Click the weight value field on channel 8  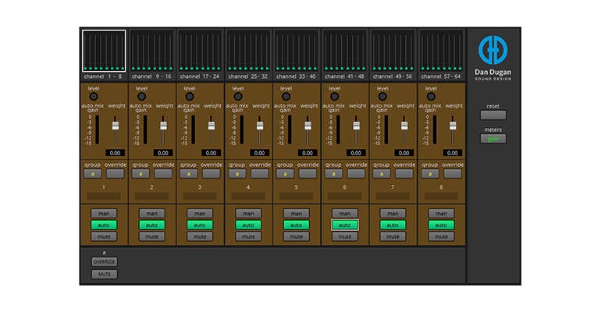(453, 153)
